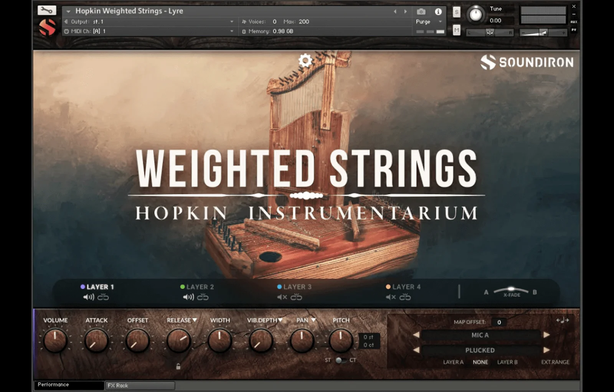614x392 pixels.
Task: Click the Layer 2 link chain icon
Action: coord(203,297)
